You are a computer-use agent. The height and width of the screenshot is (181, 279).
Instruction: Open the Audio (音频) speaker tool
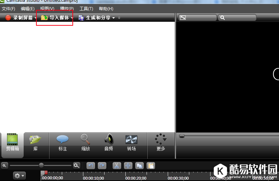[108, 143]
